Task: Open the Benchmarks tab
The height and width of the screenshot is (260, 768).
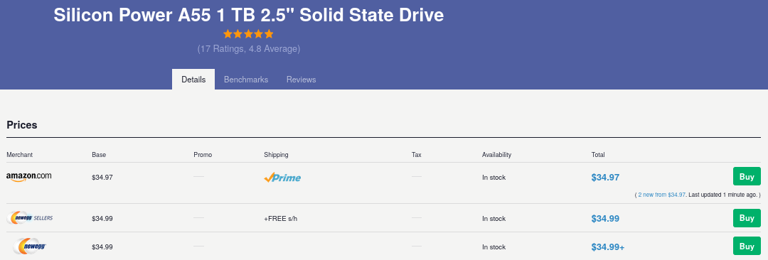Action: [x=246, y=80]
